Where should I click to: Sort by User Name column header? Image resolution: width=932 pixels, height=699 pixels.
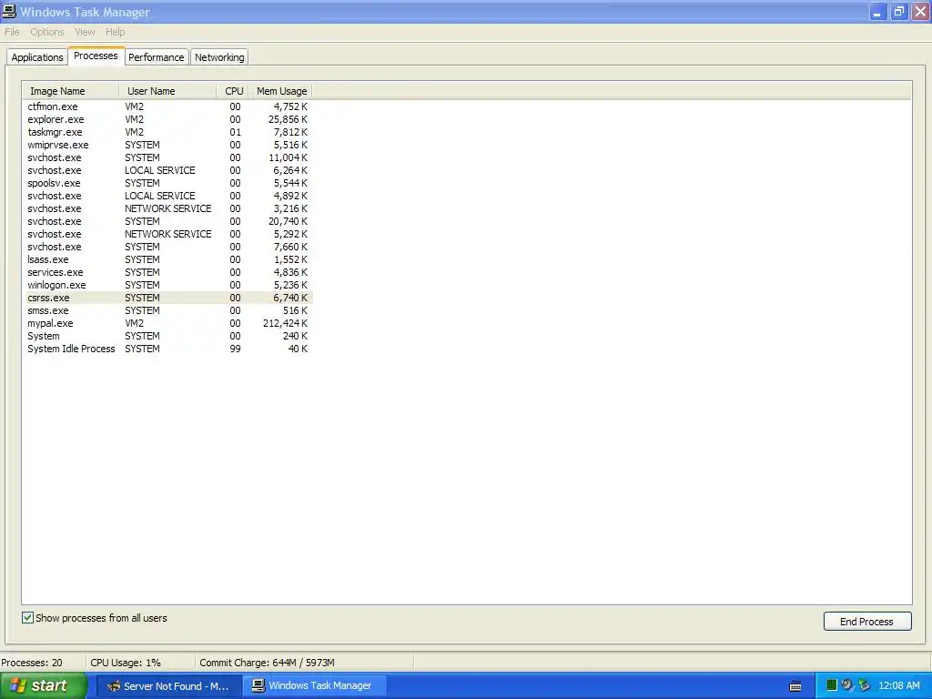click(x=167, y=91)
